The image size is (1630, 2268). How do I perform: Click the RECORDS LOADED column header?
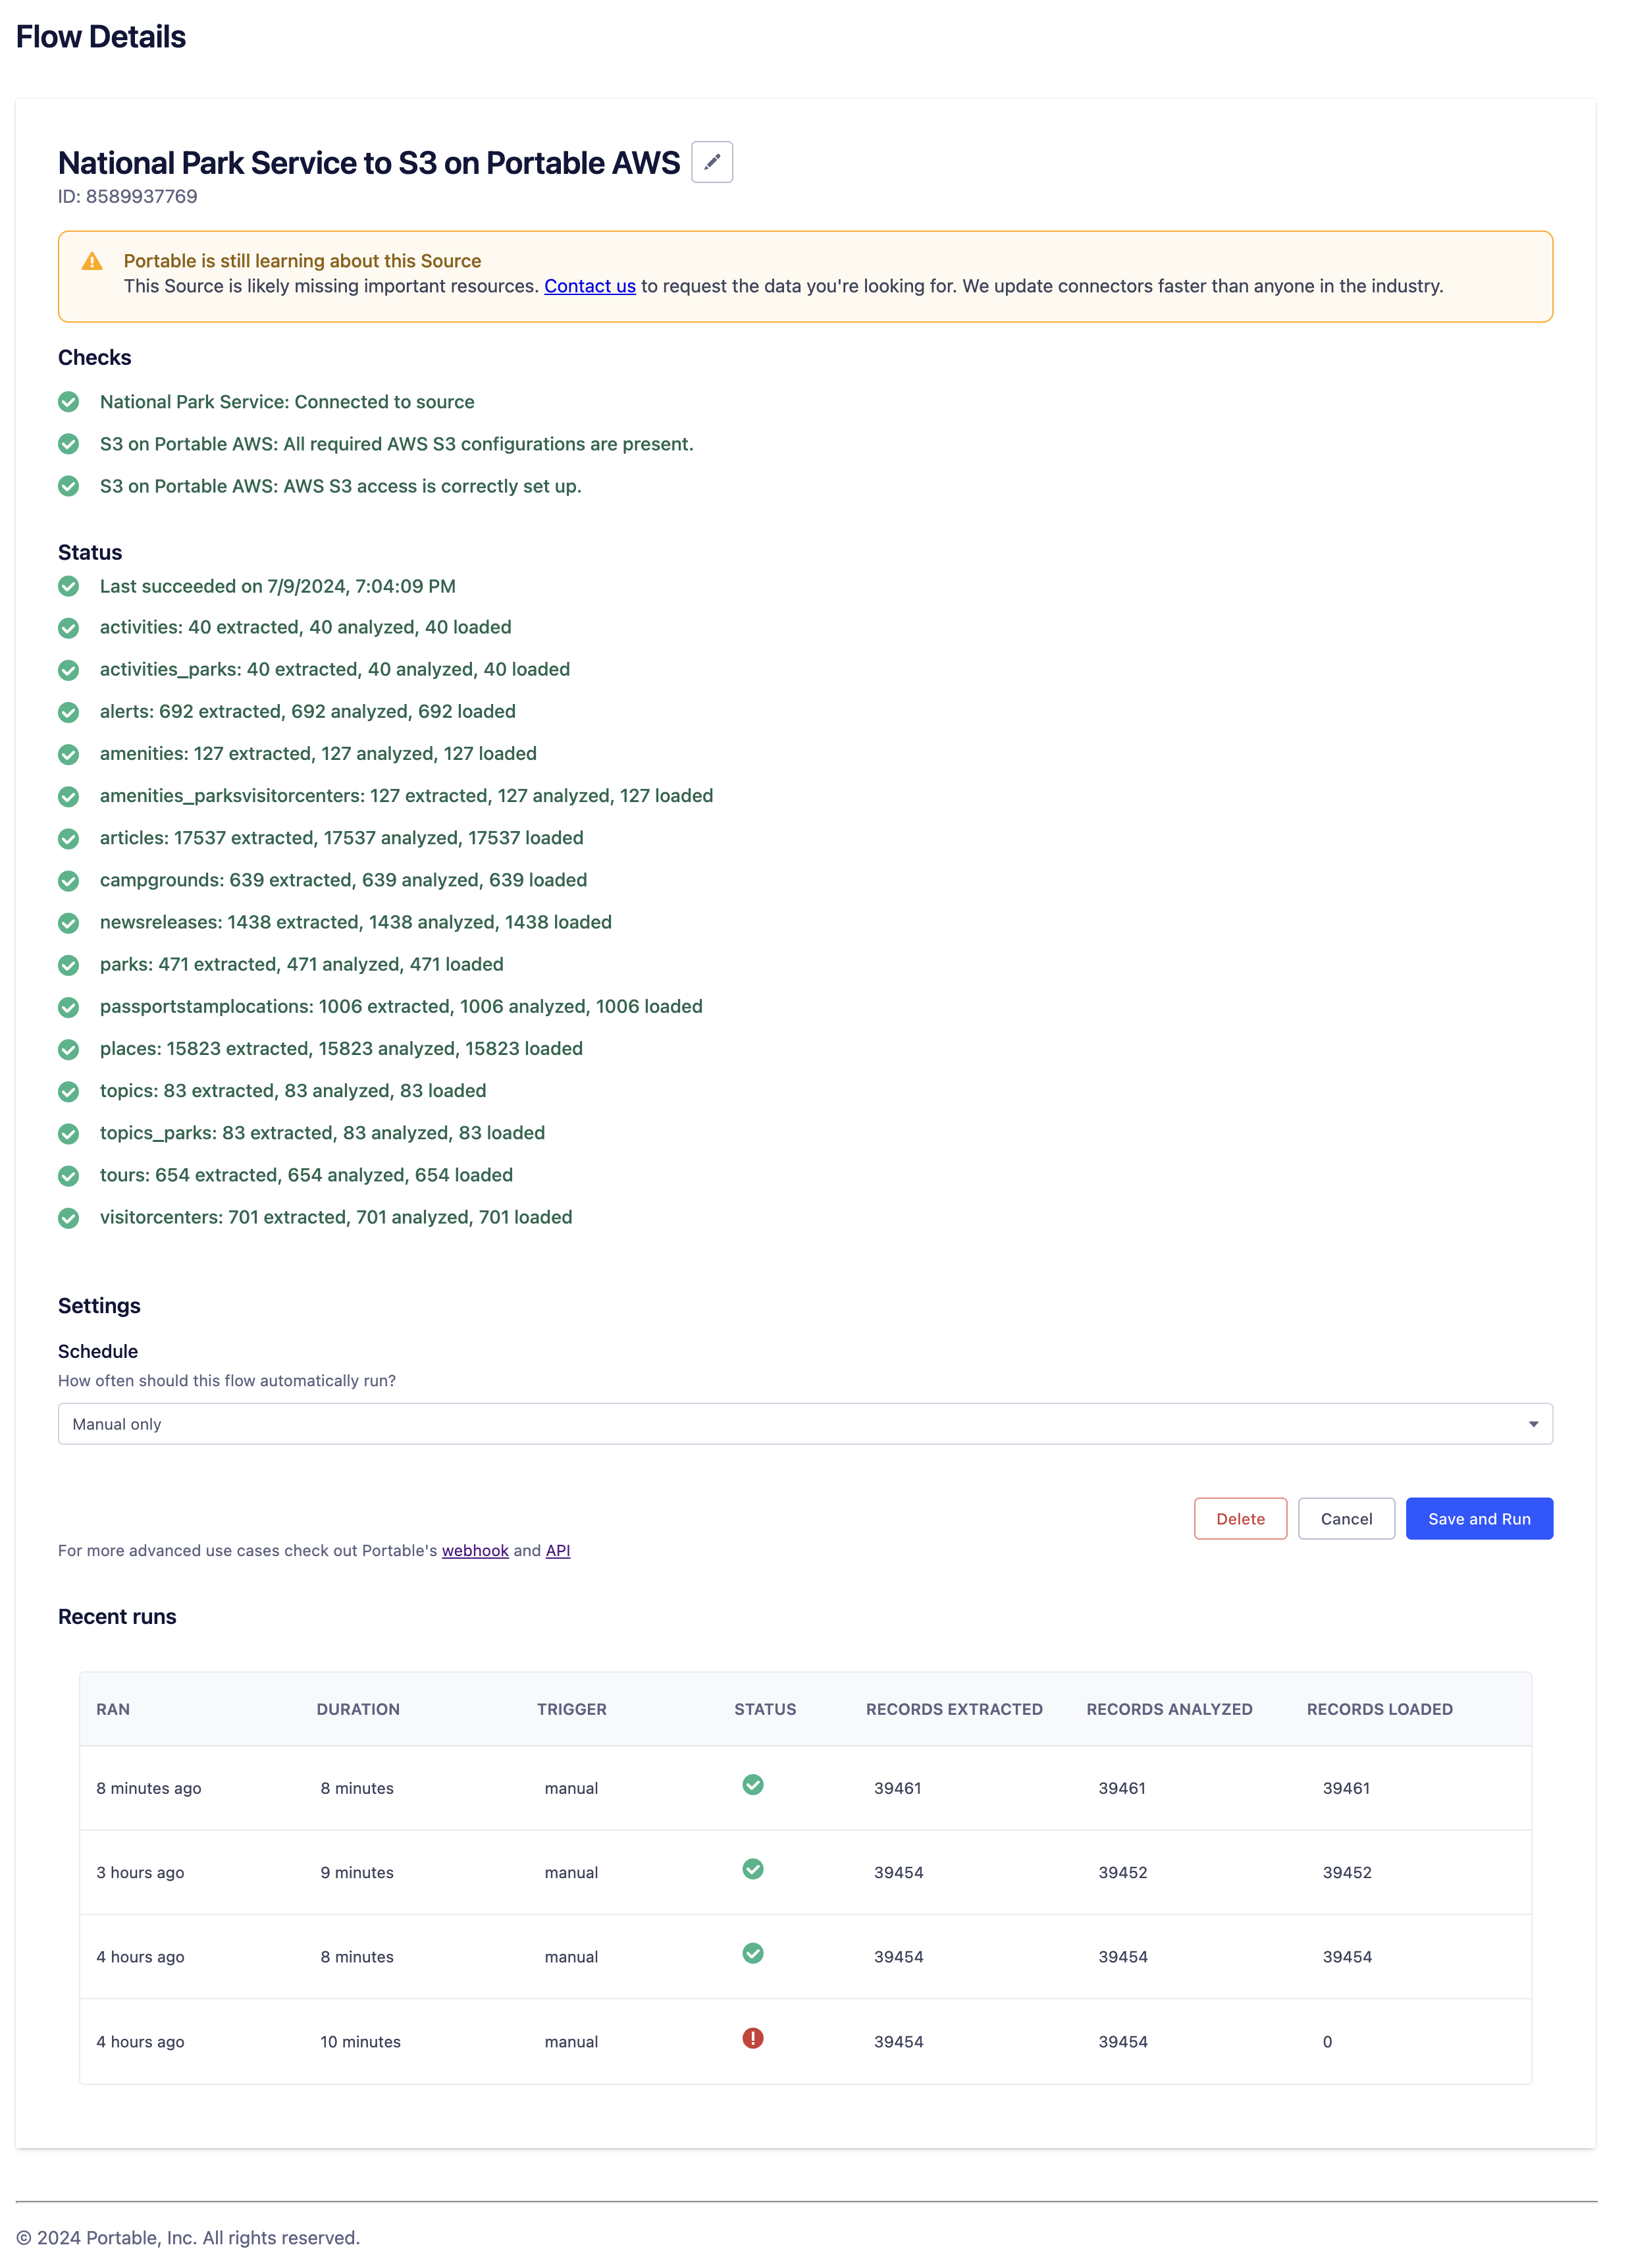(x=1379, y=1709)
